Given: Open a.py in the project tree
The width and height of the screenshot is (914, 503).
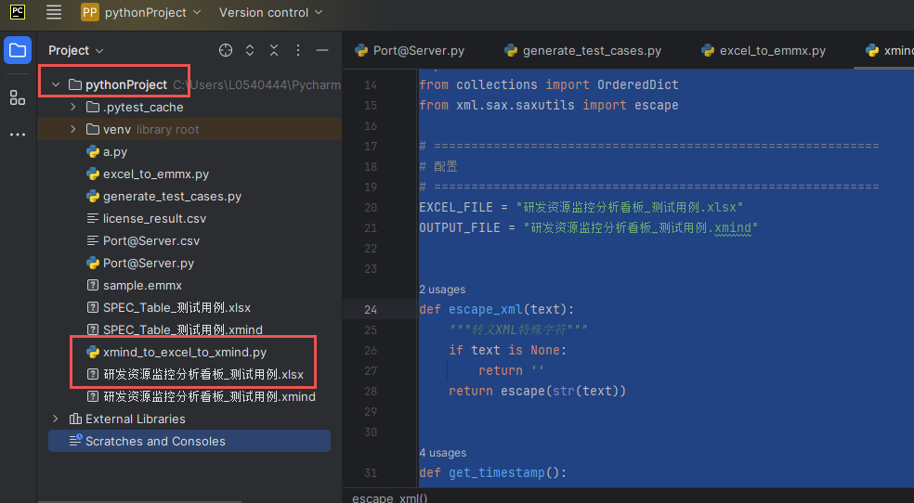Looking at the screenshot, I should point(115,152).
